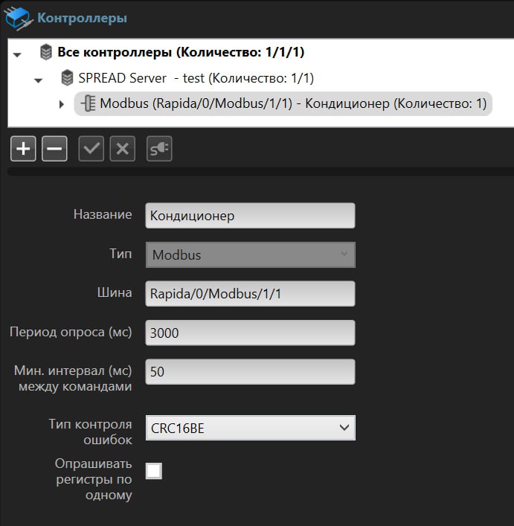Click the add controller plus button
This screenshot has width=514, height=526.
(23, 149)
